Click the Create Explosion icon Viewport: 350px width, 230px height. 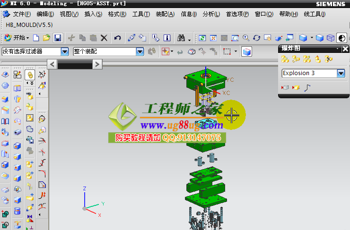(x=285, y=59)
